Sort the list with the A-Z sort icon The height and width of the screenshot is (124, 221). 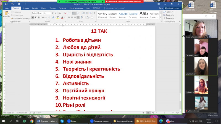[91, 13]
